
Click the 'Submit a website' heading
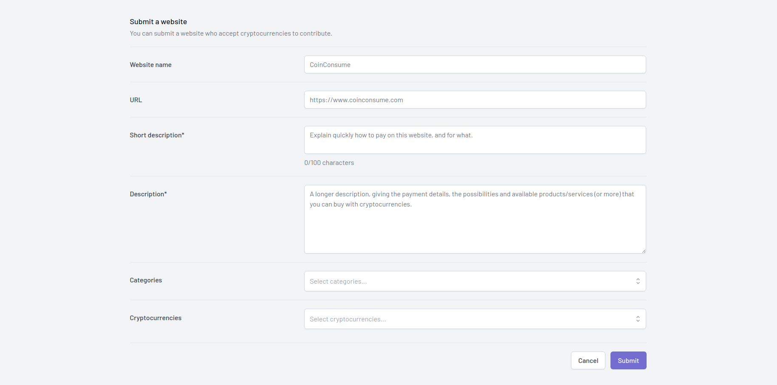[158, 22]
